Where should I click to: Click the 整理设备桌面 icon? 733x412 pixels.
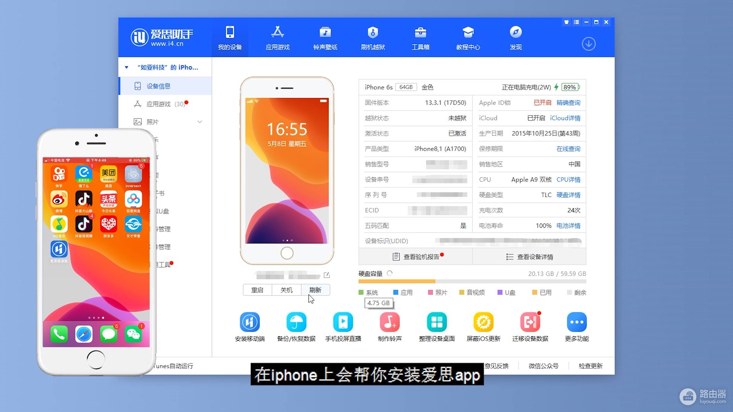pos(437,322)
